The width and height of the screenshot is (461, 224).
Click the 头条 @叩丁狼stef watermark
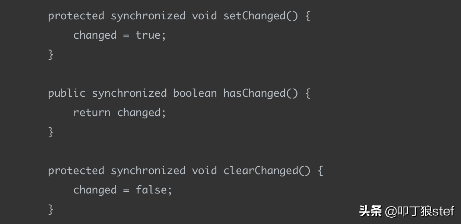point(407,211)
